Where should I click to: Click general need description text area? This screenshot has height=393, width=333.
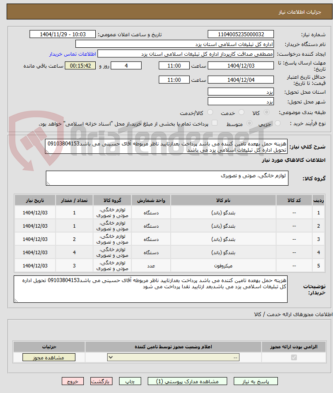point(166,147)
